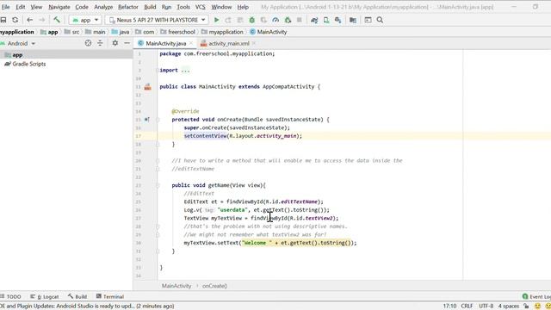The image size is (551, 310).
Task: Click Sync Project with Gradle Files icon
Action: [x=314, y=20]
